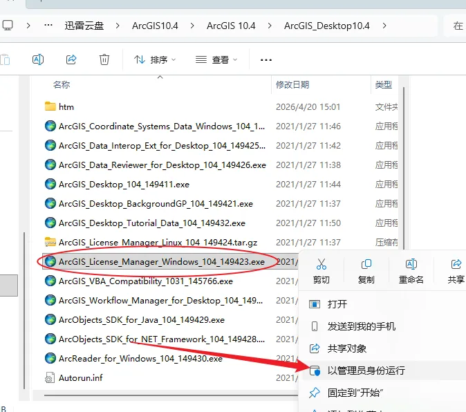Click 重命名 (rename) in the context menu
The image size is (466, 412).
(411, 271)
